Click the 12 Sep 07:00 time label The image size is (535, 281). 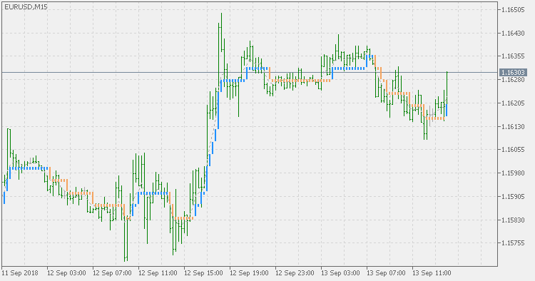coord(112,273)
